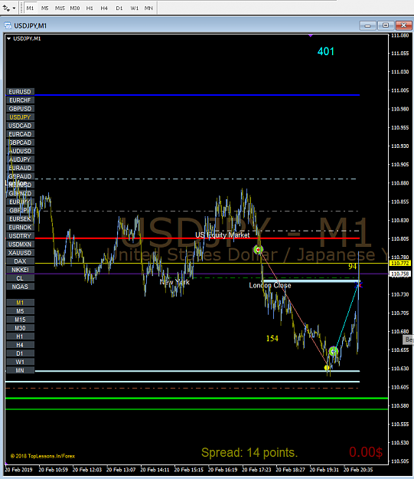Switch chart to GBPAUD symbol button

click(20, 176)
